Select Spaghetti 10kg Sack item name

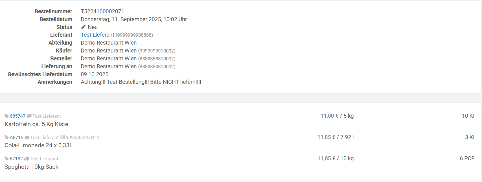(x=31, y=167)
